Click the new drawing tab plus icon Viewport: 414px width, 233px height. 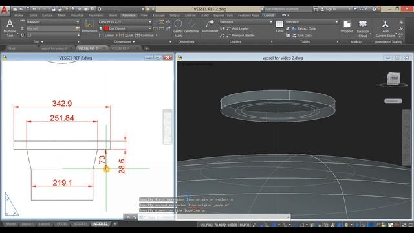(x=147, y=49)
